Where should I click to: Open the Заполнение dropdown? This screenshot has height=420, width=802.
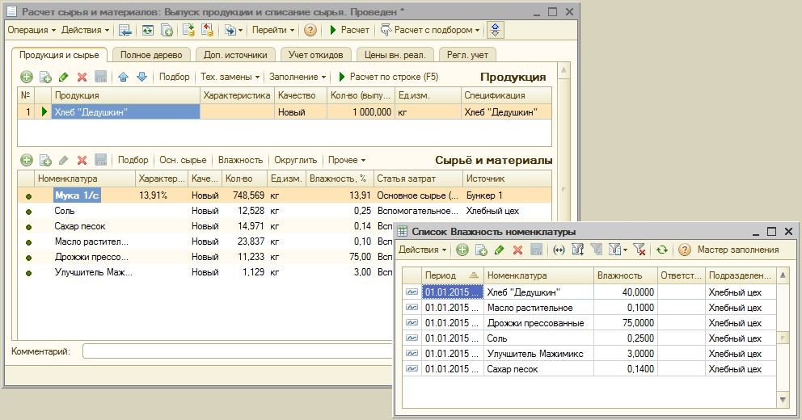pyautogui.click(x=298, y=78)
